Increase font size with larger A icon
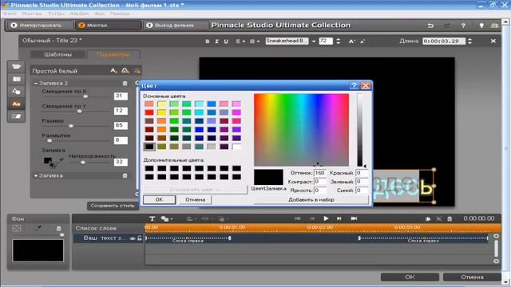The width and height of the screenshot is (511, 287). click(x=351, y=41)
